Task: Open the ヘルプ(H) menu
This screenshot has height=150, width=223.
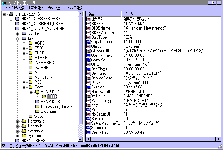Action: 74,7
